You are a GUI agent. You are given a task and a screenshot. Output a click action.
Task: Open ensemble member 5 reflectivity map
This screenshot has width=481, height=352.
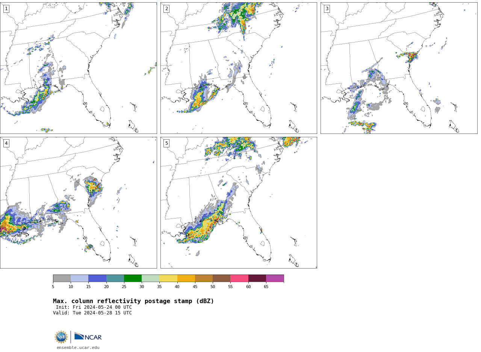pyautogui.click(x=239, y=203)
